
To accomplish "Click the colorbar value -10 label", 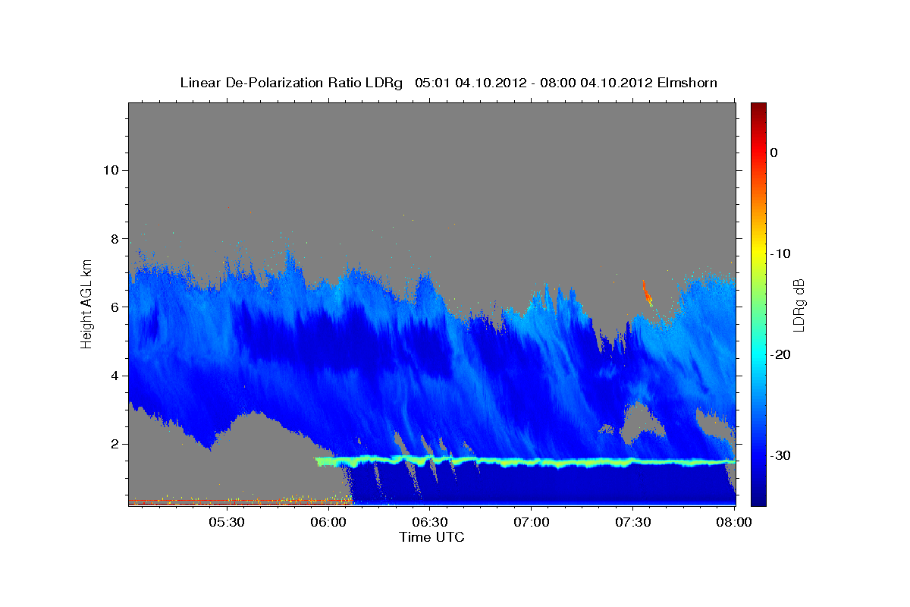I will [780, 253].
